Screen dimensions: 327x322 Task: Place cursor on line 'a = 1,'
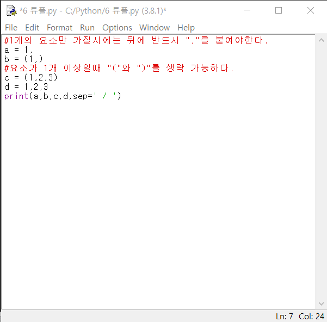tap(18, 50)
